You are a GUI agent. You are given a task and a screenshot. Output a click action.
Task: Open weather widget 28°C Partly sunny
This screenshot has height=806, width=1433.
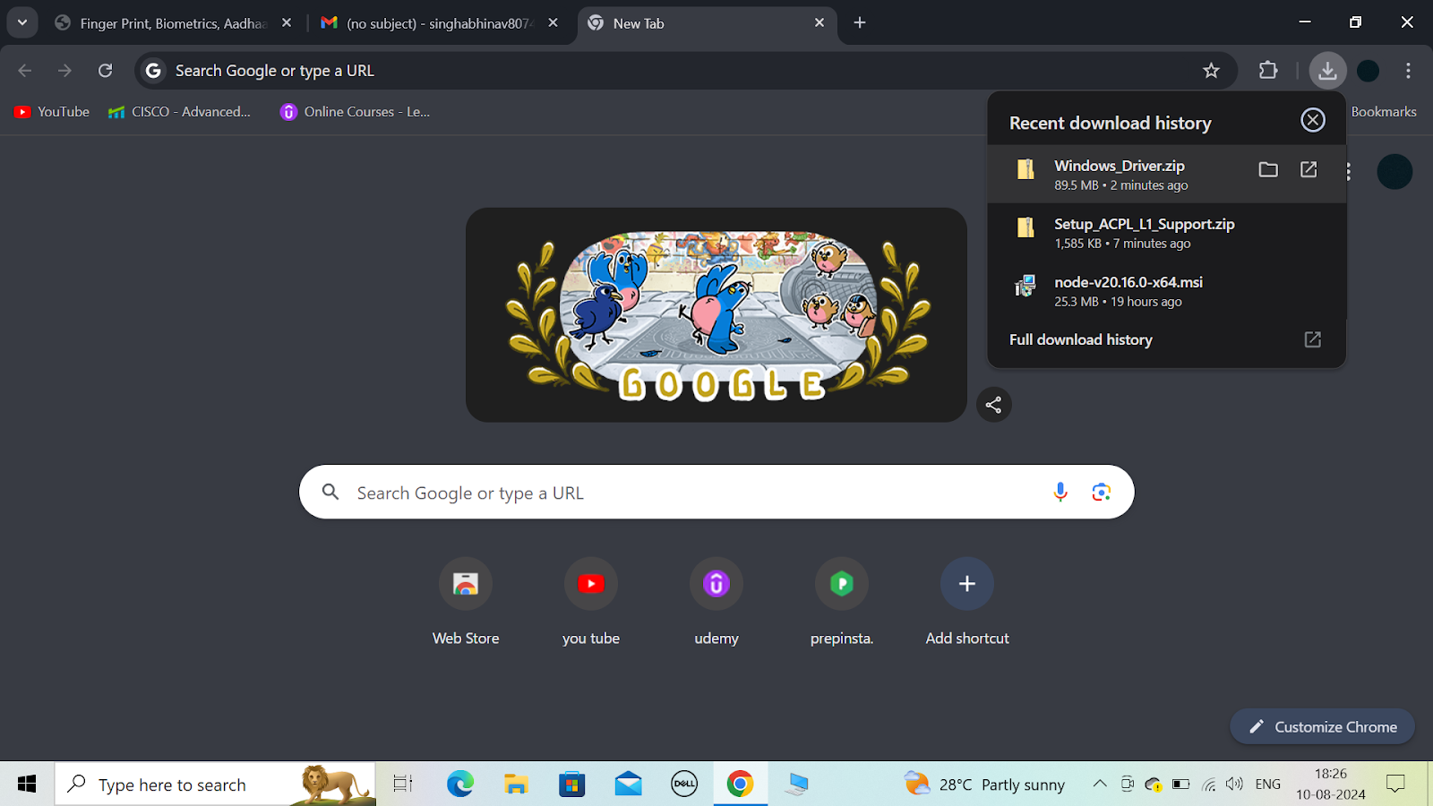click(x=985, y=785)
